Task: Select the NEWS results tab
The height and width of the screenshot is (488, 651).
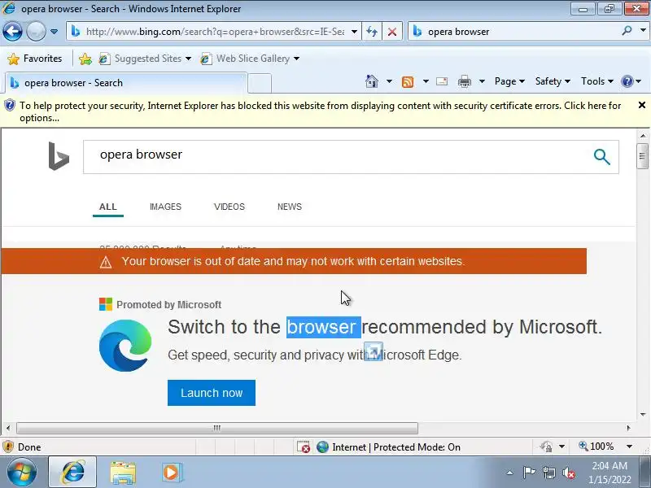Action: point(290,207)
